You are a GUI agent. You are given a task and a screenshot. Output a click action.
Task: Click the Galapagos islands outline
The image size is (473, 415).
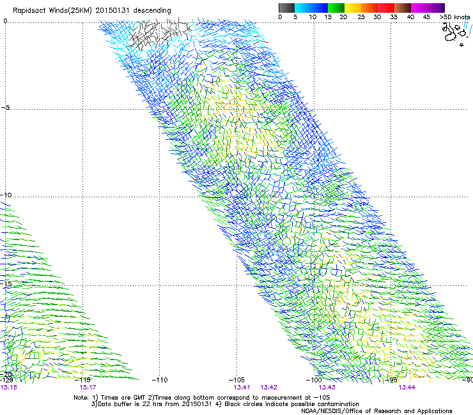(x=454, y=34)
